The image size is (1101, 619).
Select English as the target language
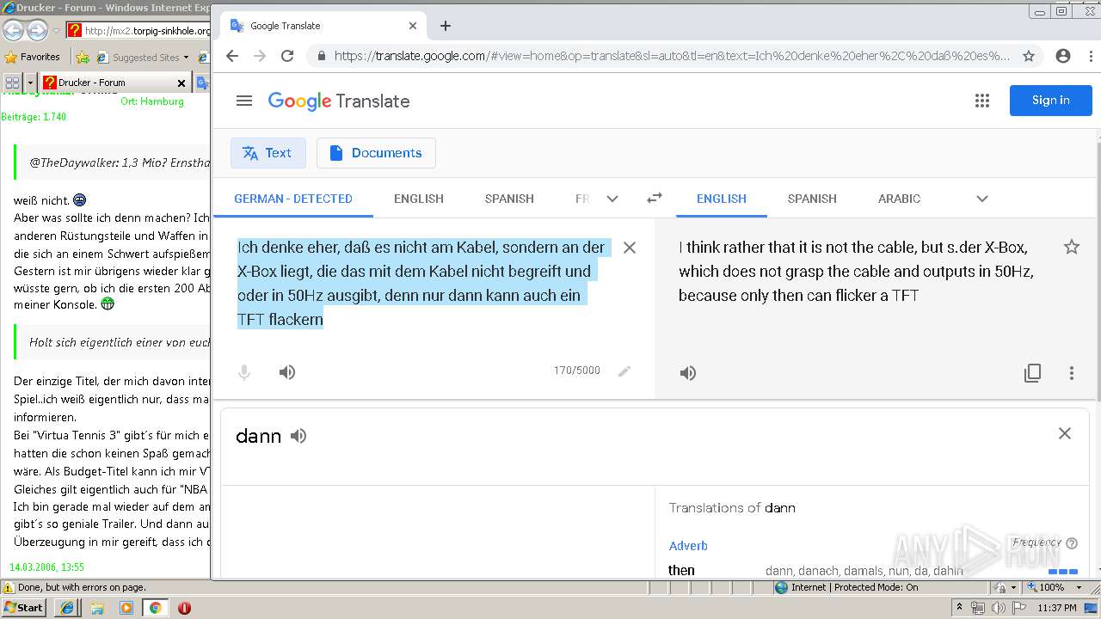(x=722, y=199)
